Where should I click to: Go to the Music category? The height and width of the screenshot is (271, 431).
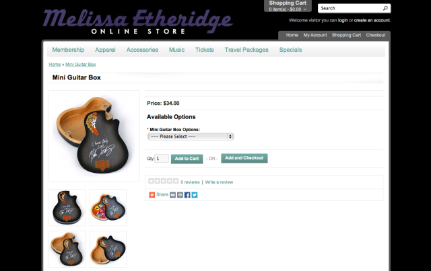click(176, 50)
